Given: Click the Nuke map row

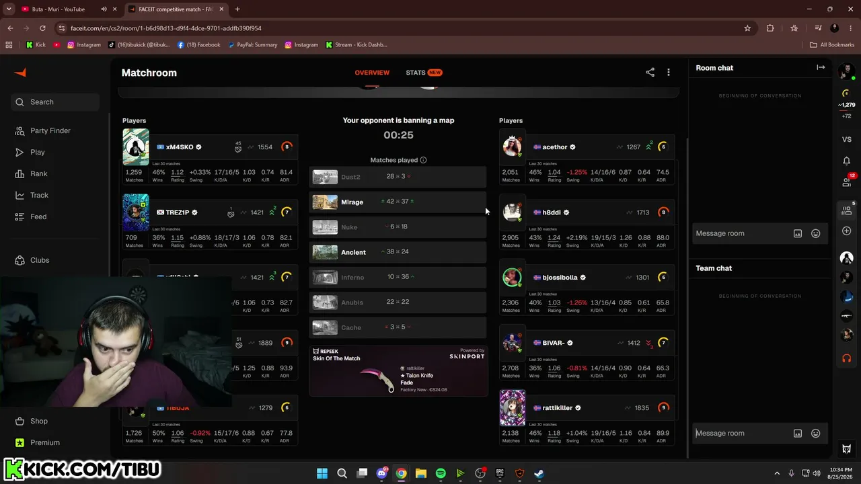Looking at the screenshot, I should pyautogui.click(x=398, y=227).
